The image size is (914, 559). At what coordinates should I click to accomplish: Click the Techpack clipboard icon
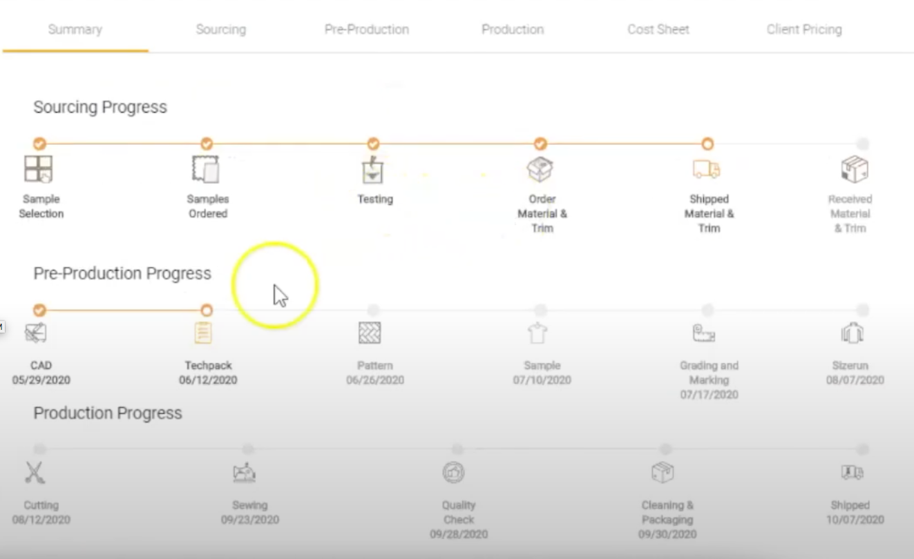coord(203,333)
